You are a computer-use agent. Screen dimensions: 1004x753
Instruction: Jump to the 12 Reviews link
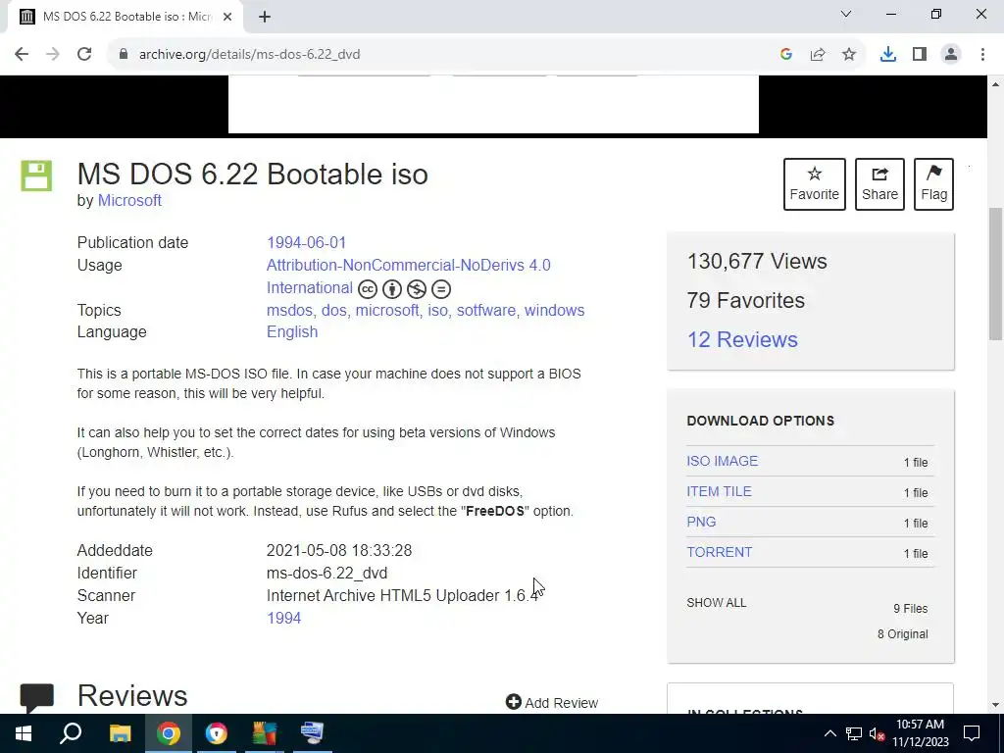point(742,339)
